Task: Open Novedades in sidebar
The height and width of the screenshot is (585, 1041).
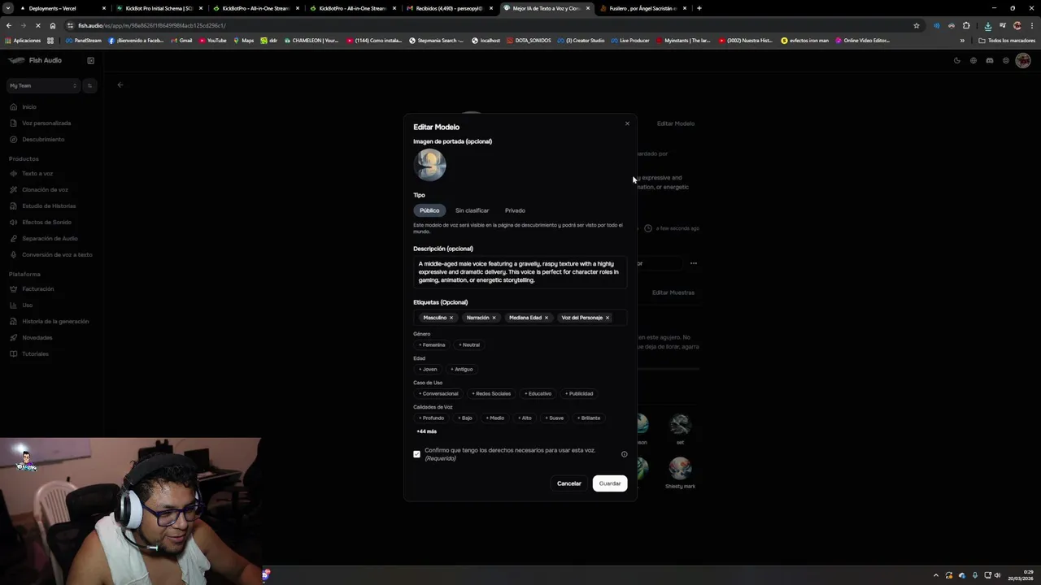Action: click(x=37, y=337)
